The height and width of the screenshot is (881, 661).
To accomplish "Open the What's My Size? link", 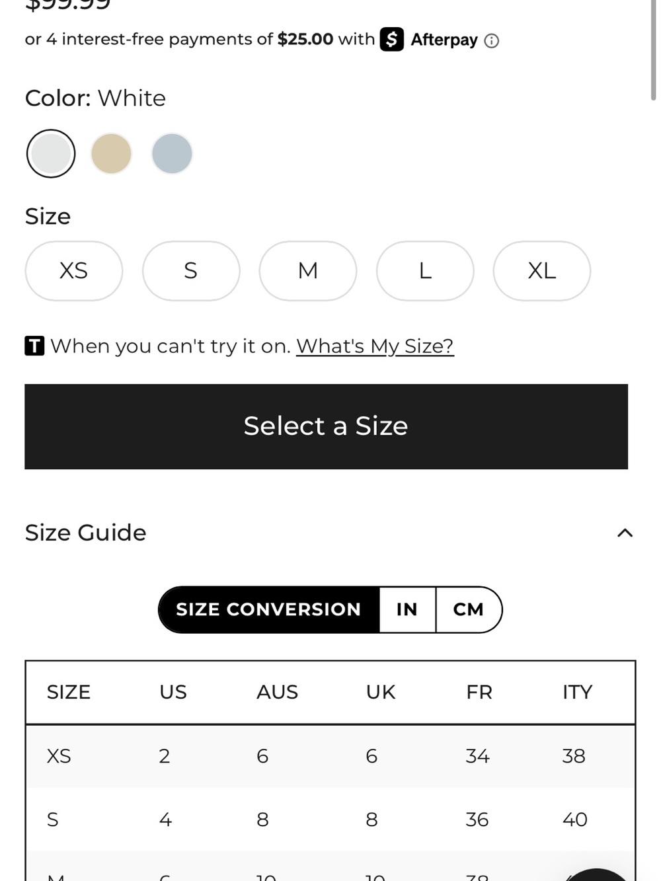I will coord(375,346).
